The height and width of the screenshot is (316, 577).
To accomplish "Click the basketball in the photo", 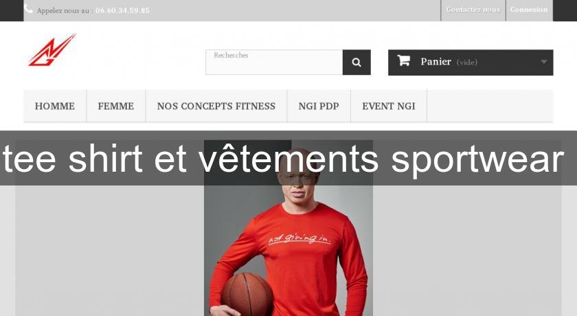I will tap(247, 295).
